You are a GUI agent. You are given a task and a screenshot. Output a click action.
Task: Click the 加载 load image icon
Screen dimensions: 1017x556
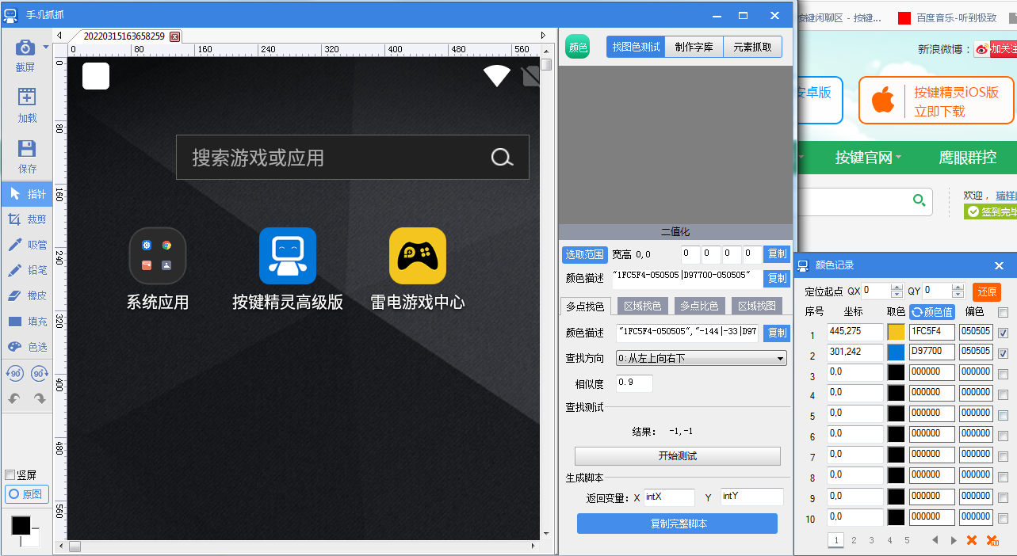coord(27,97)
